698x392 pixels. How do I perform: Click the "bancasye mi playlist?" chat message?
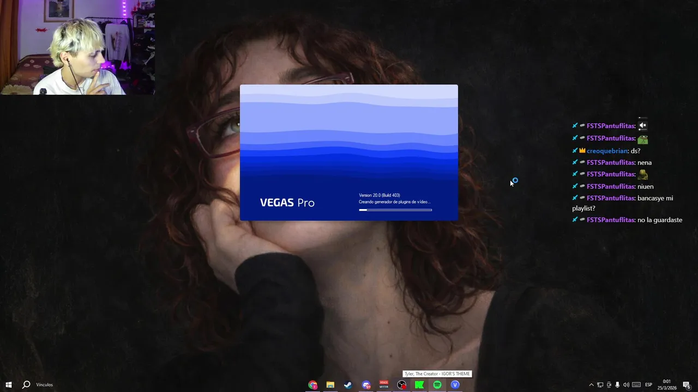tap(623, 203)
